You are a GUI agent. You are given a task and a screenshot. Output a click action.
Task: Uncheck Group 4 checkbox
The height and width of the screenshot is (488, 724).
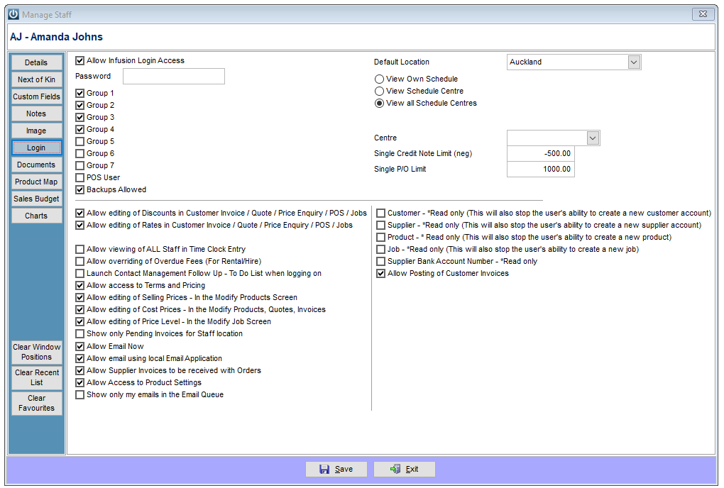[80, 130]
